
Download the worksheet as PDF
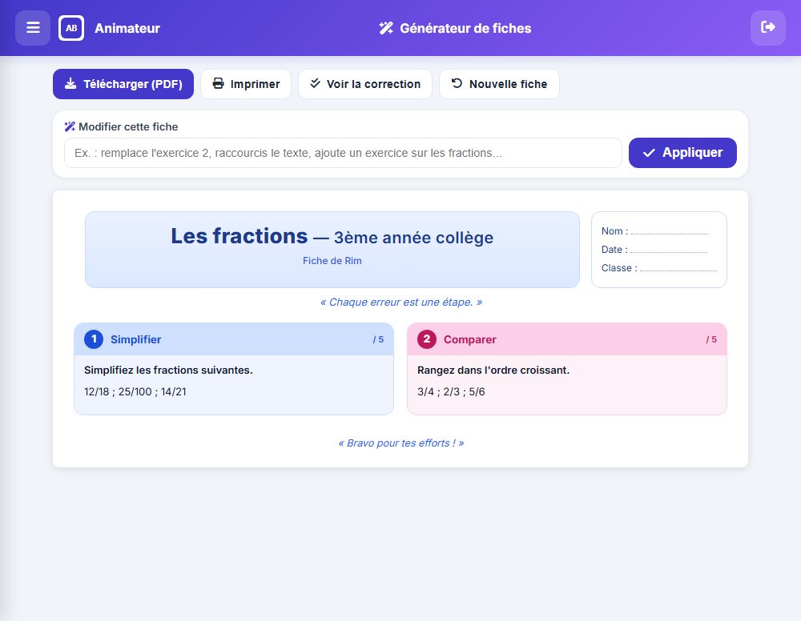[123, 84]
